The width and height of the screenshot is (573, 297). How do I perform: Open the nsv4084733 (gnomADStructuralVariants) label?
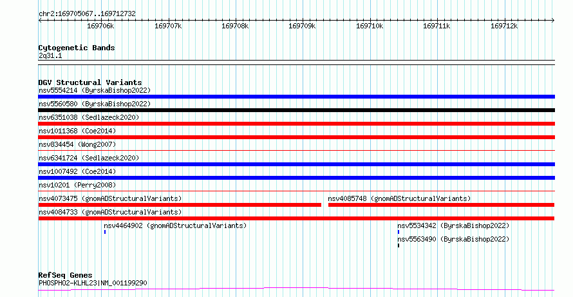click(x=110, y=212)
